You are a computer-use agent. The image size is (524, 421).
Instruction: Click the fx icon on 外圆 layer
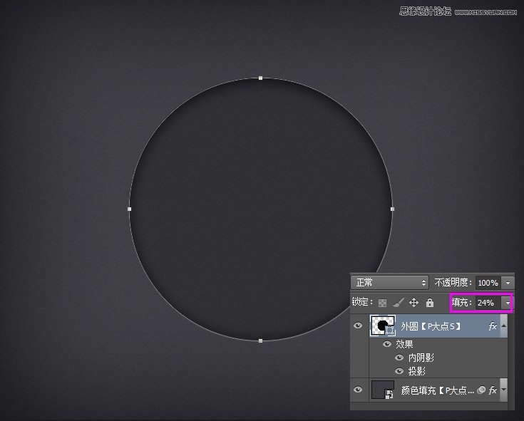pyautogui.click(x=492, y=326)
